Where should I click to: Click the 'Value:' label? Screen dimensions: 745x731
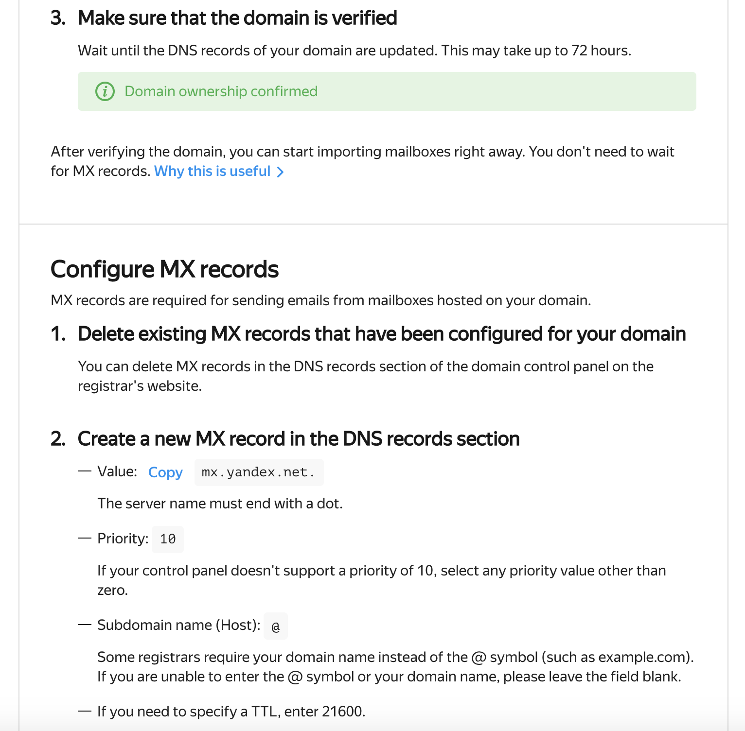click(x=117, y=471)
